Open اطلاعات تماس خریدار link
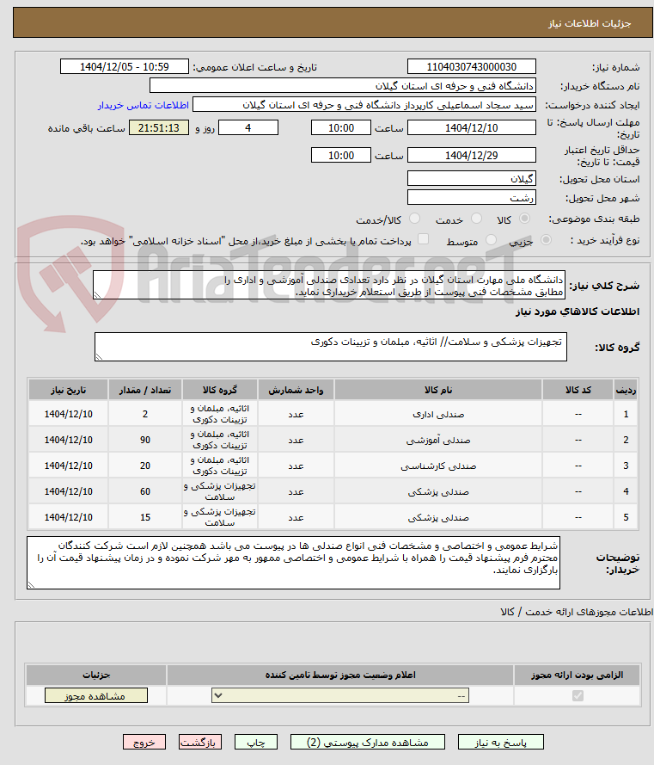Image resolution: width=654 pixels, height=765 pixels. point(144,105)
